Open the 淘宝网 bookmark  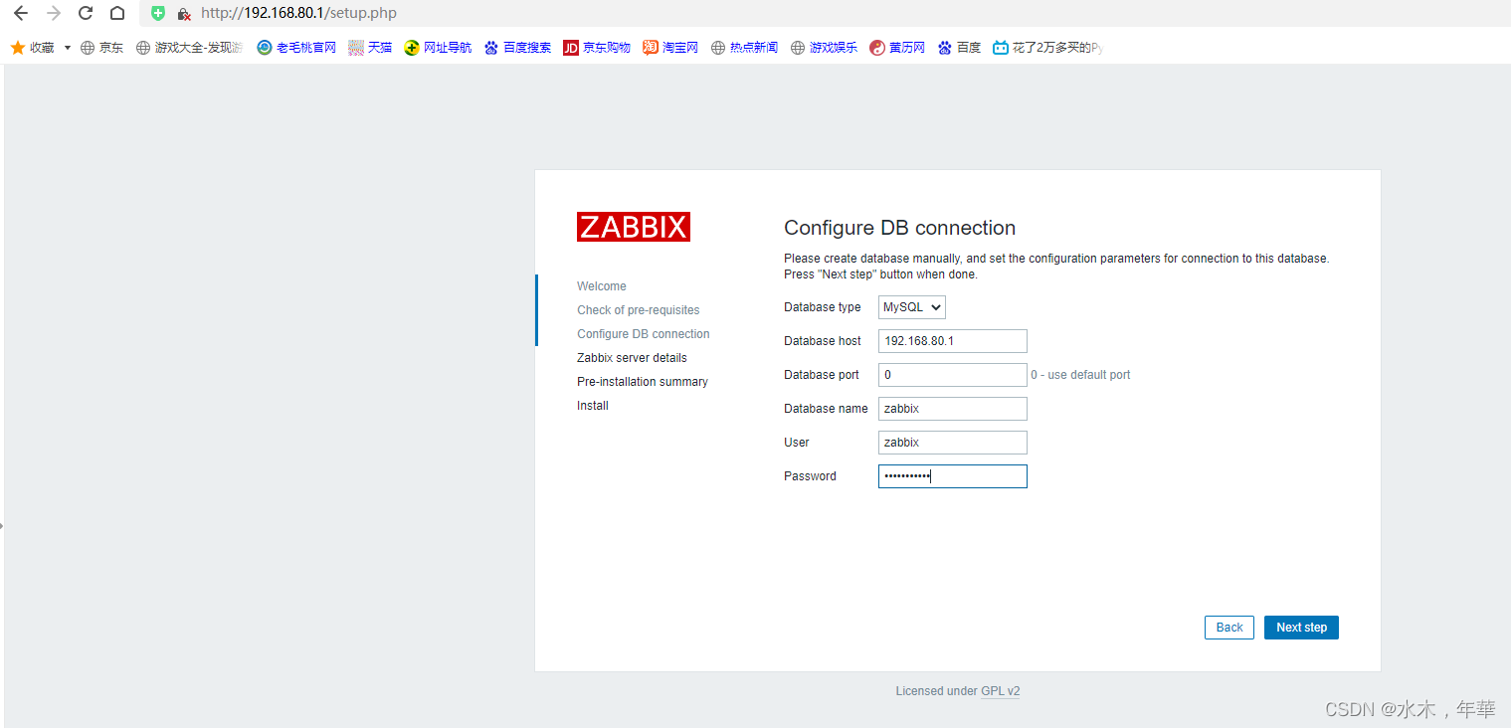[x=670, y=48]
